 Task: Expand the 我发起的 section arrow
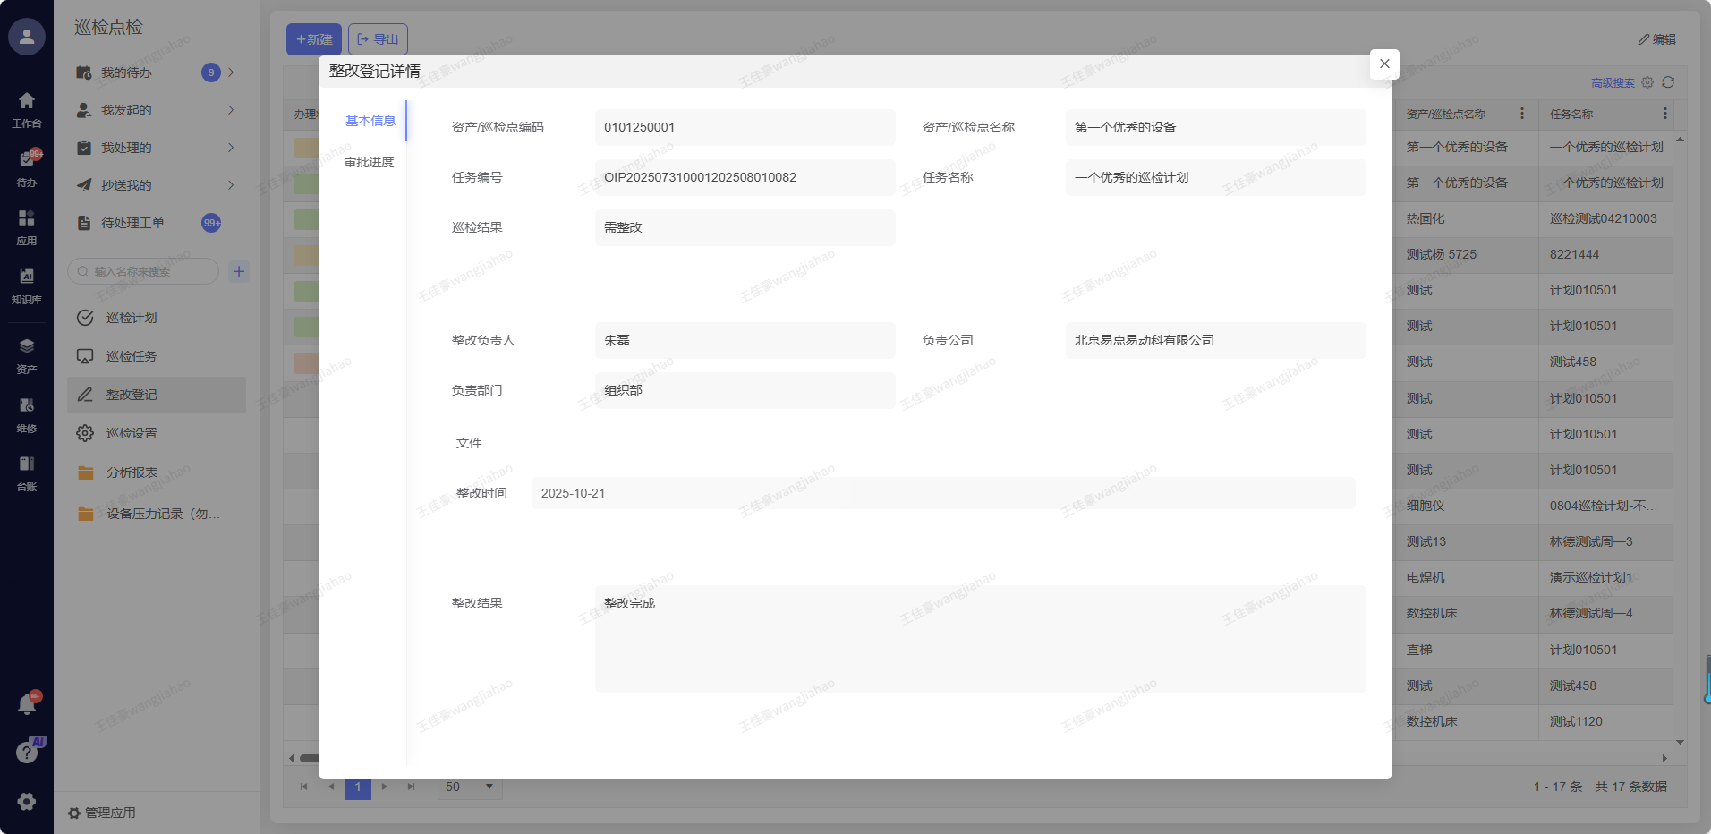point(231,110)
